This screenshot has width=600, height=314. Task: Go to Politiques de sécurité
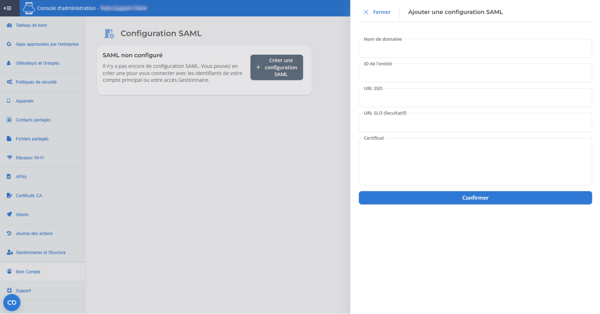[x=36, y=82]
